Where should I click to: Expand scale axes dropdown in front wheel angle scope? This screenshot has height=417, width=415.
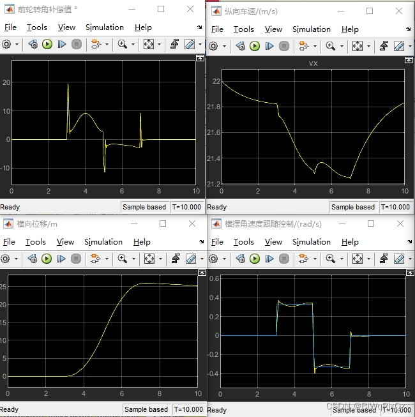pyautogui.click(x=159, y=44)
